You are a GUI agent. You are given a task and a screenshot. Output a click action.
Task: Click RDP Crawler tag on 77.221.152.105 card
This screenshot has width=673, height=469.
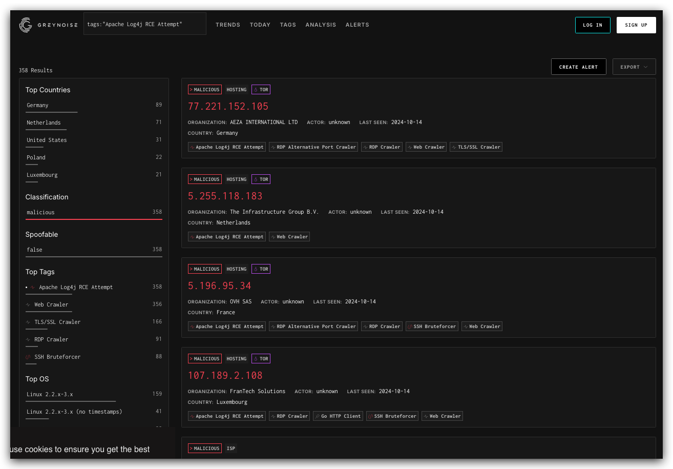[x=382, y=147]
